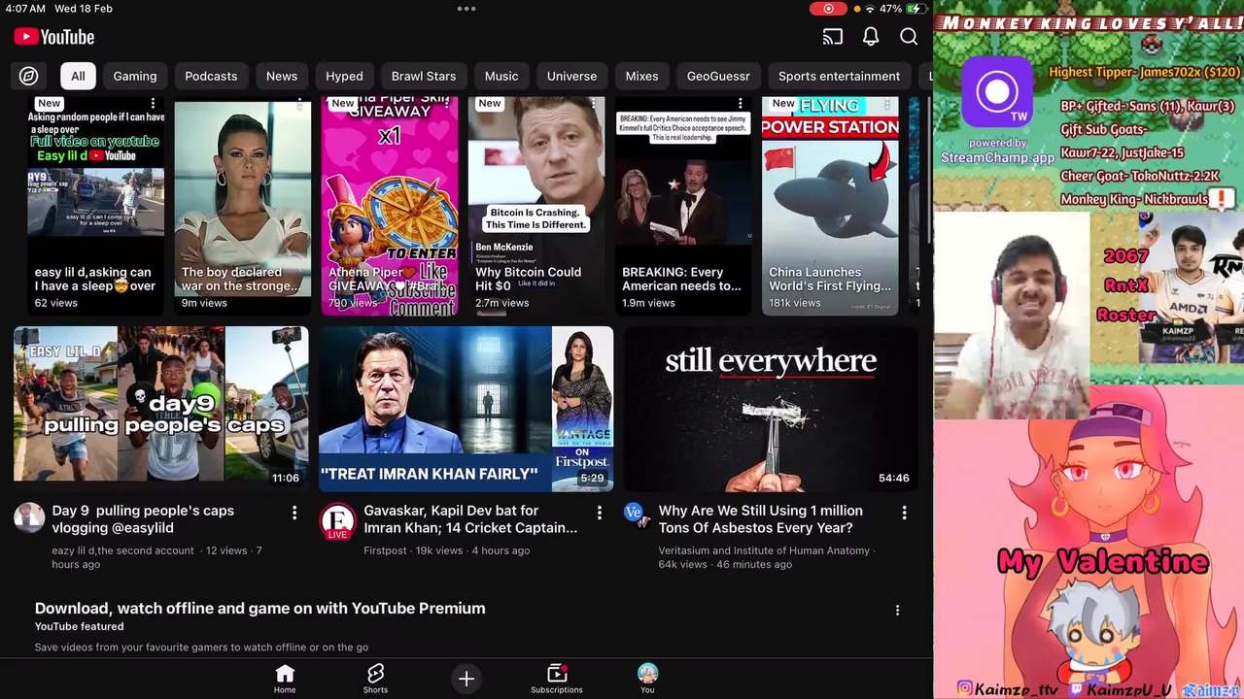This screenshot has height=699, width=1244.
Task: Open 'Download, watch offline' Premium heading
Action: click(x=260, y=609)
